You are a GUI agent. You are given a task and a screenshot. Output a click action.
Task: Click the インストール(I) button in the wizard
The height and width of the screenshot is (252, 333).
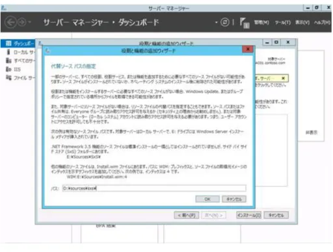point(248,215)
